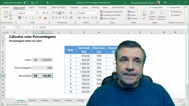Apply yellow fill color bucket

40,18
